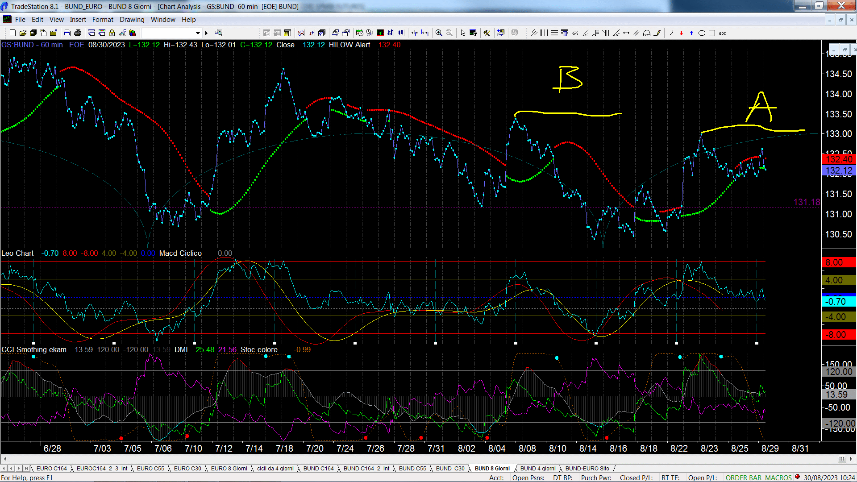The height and width of the screenshot is (482, 857).
Task: Switch to the BUND C30 tab
Action: 450,468
